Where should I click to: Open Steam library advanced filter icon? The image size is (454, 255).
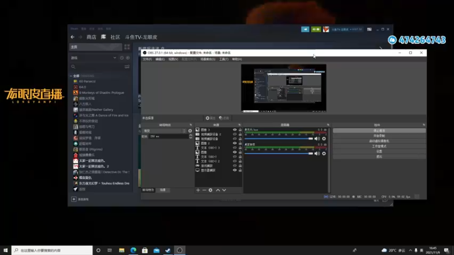127,67
